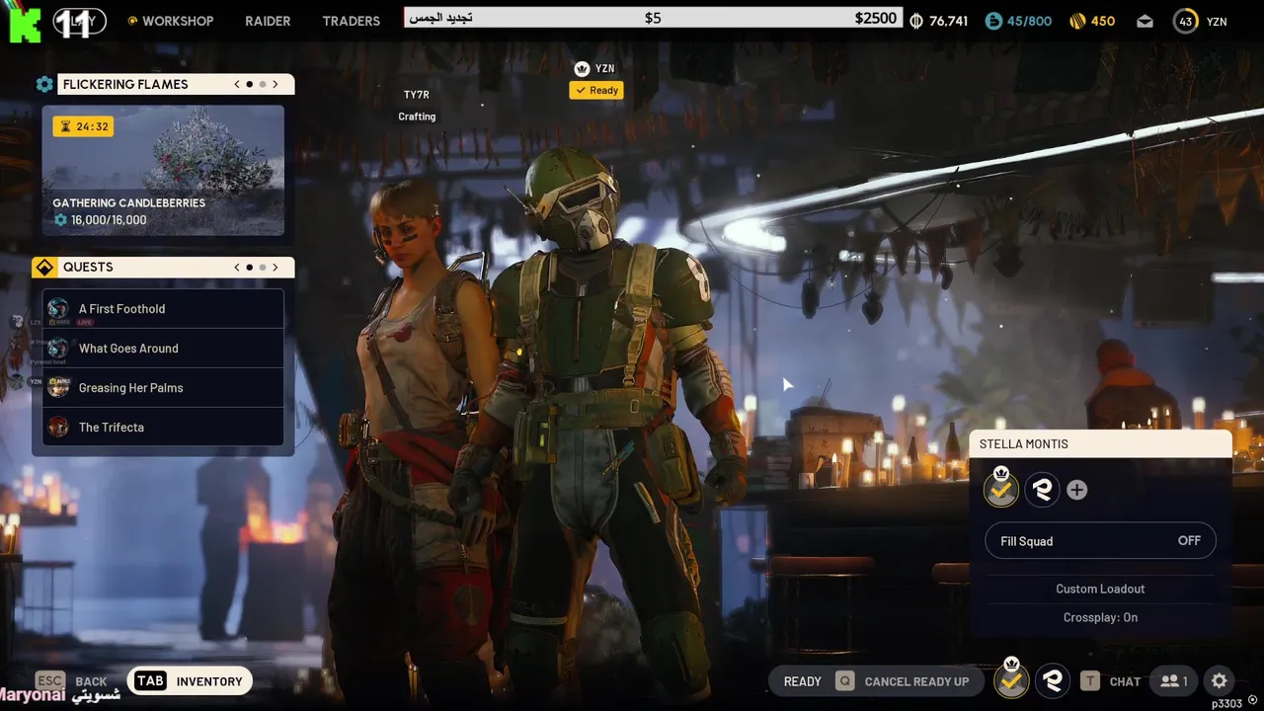Image resolution: width=1264 pixels, height=711 pixels.
Task: Click Cancel Ready Up
Action: tap(916, 681)
